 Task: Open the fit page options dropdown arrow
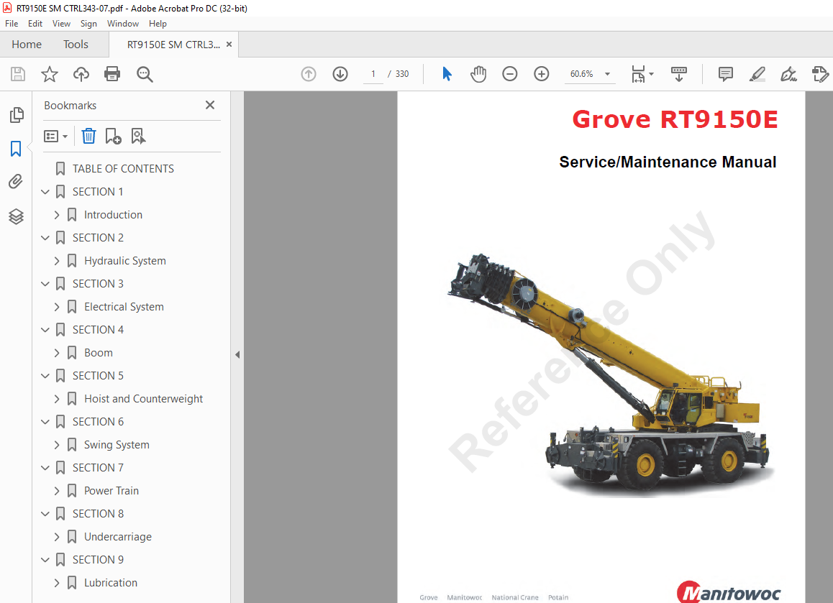click(651, 74)
